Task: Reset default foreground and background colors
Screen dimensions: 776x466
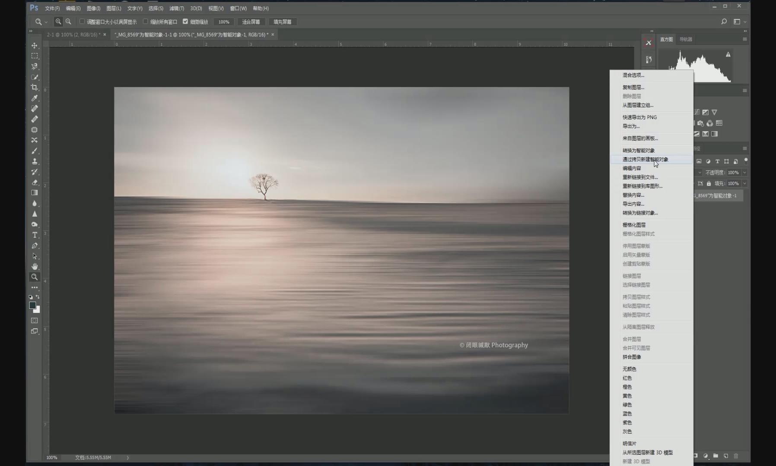Action: pyautogui.click(x=31, y=297)
